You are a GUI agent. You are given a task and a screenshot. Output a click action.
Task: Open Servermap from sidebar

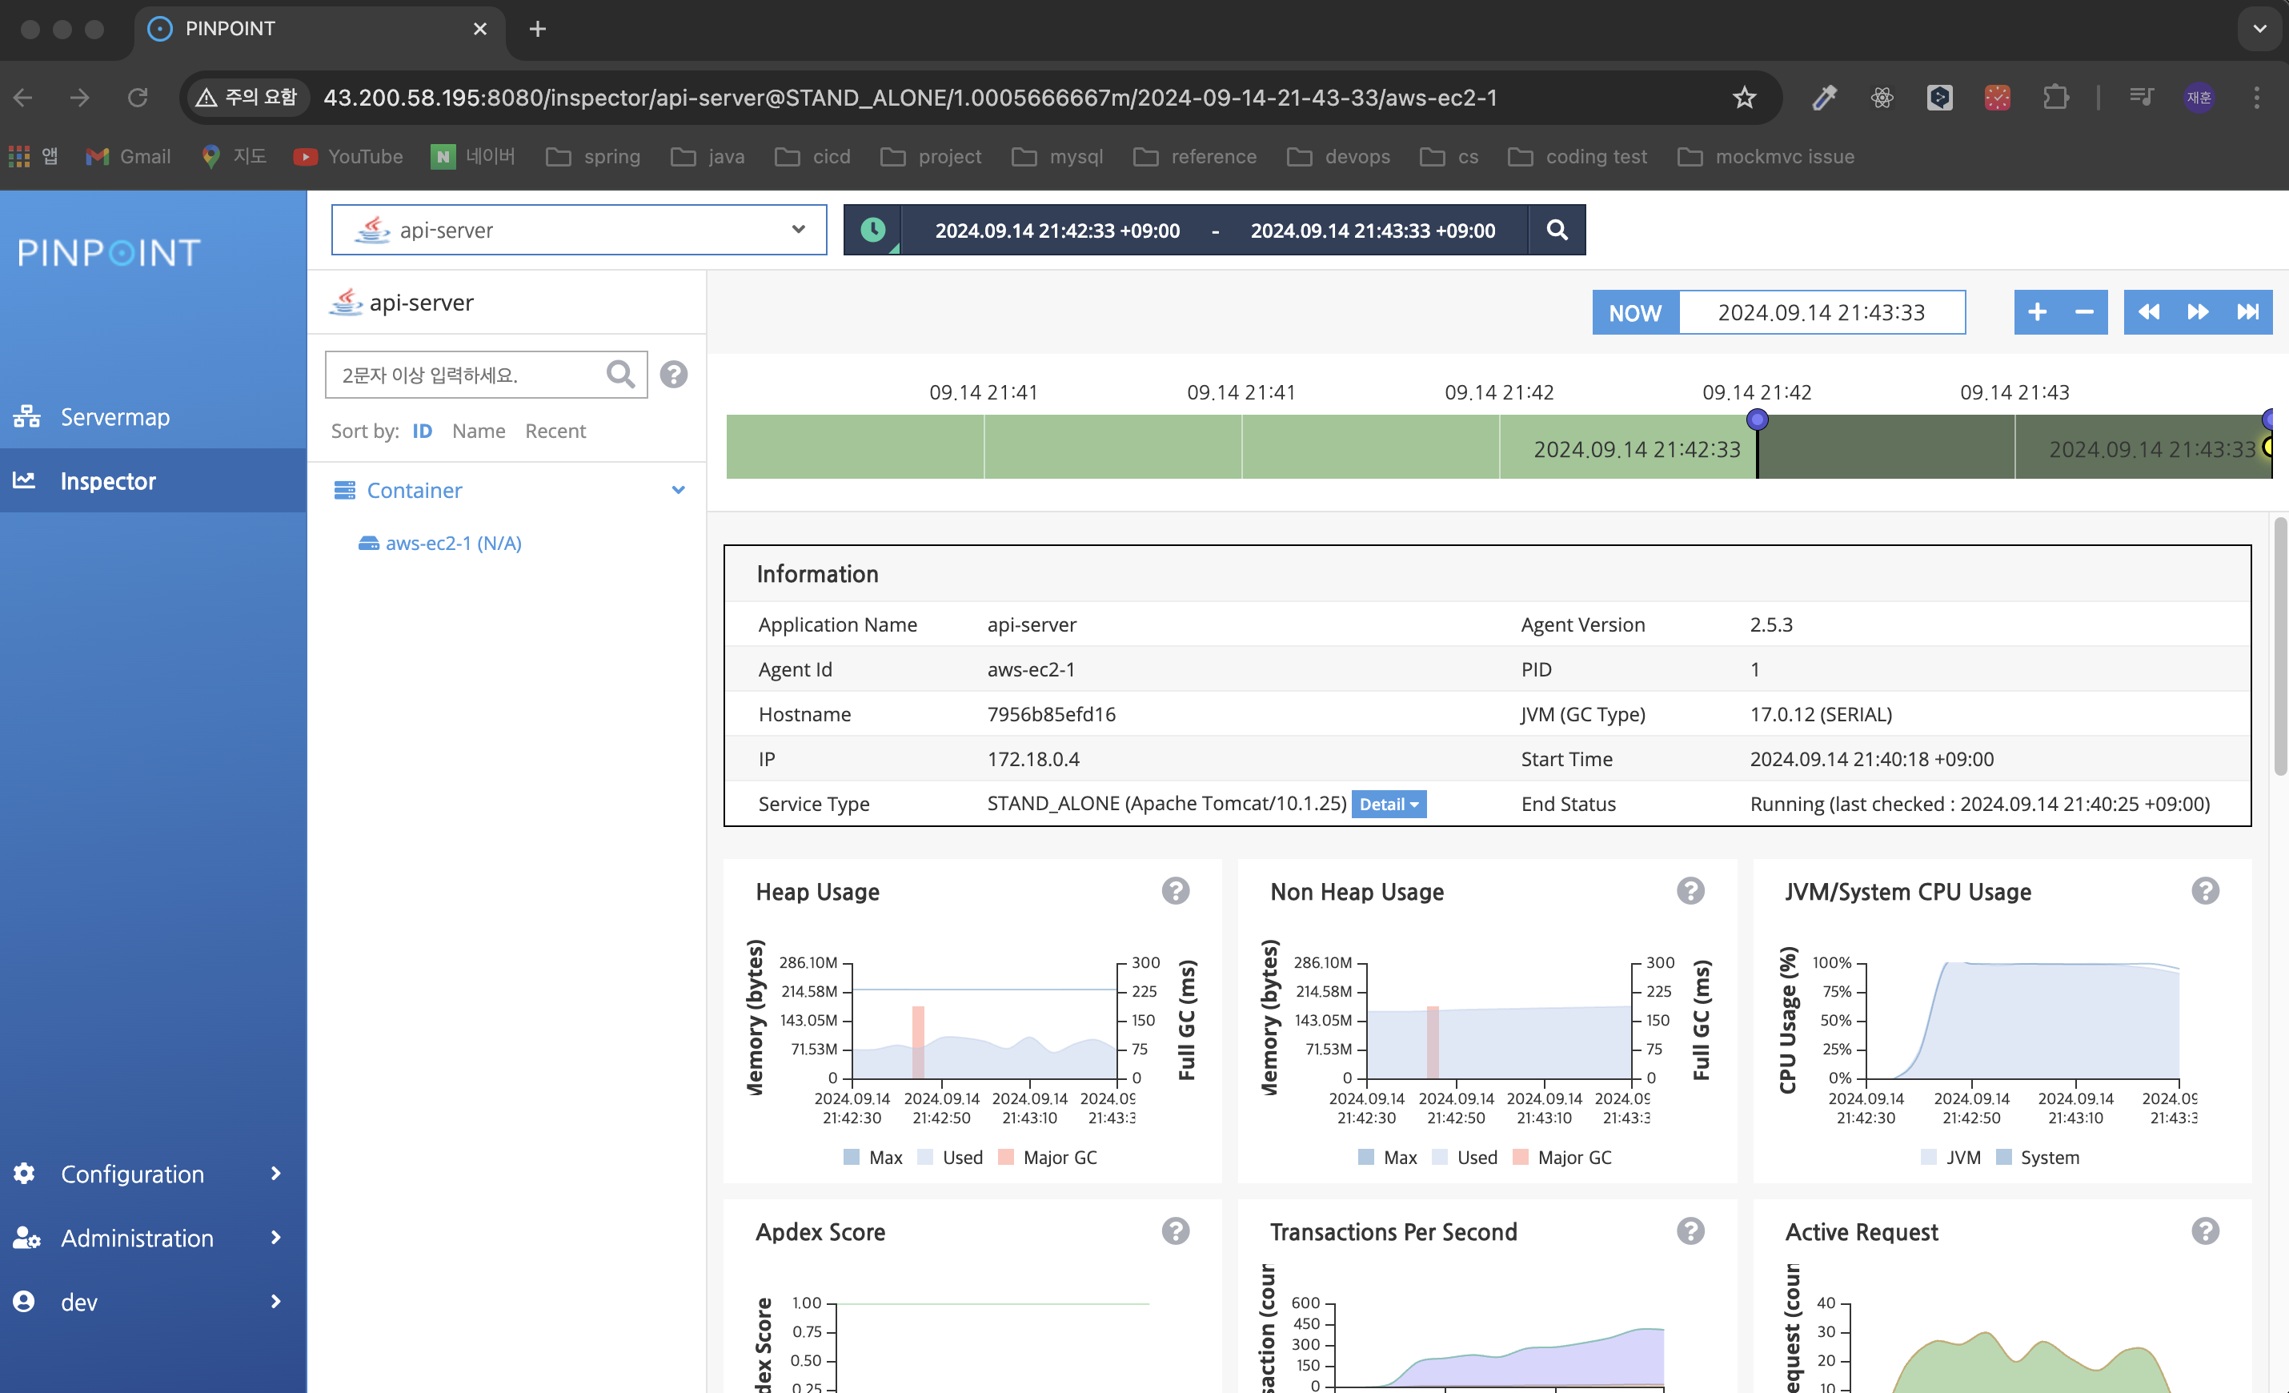coord(115,417)
